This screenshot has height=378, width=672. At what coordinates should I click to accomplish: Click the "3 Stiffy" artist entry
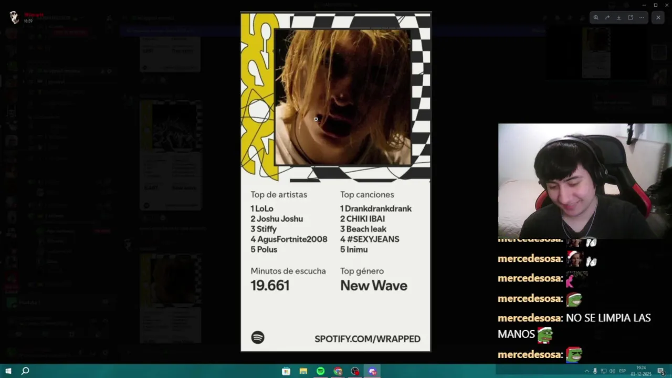(264, 229)
